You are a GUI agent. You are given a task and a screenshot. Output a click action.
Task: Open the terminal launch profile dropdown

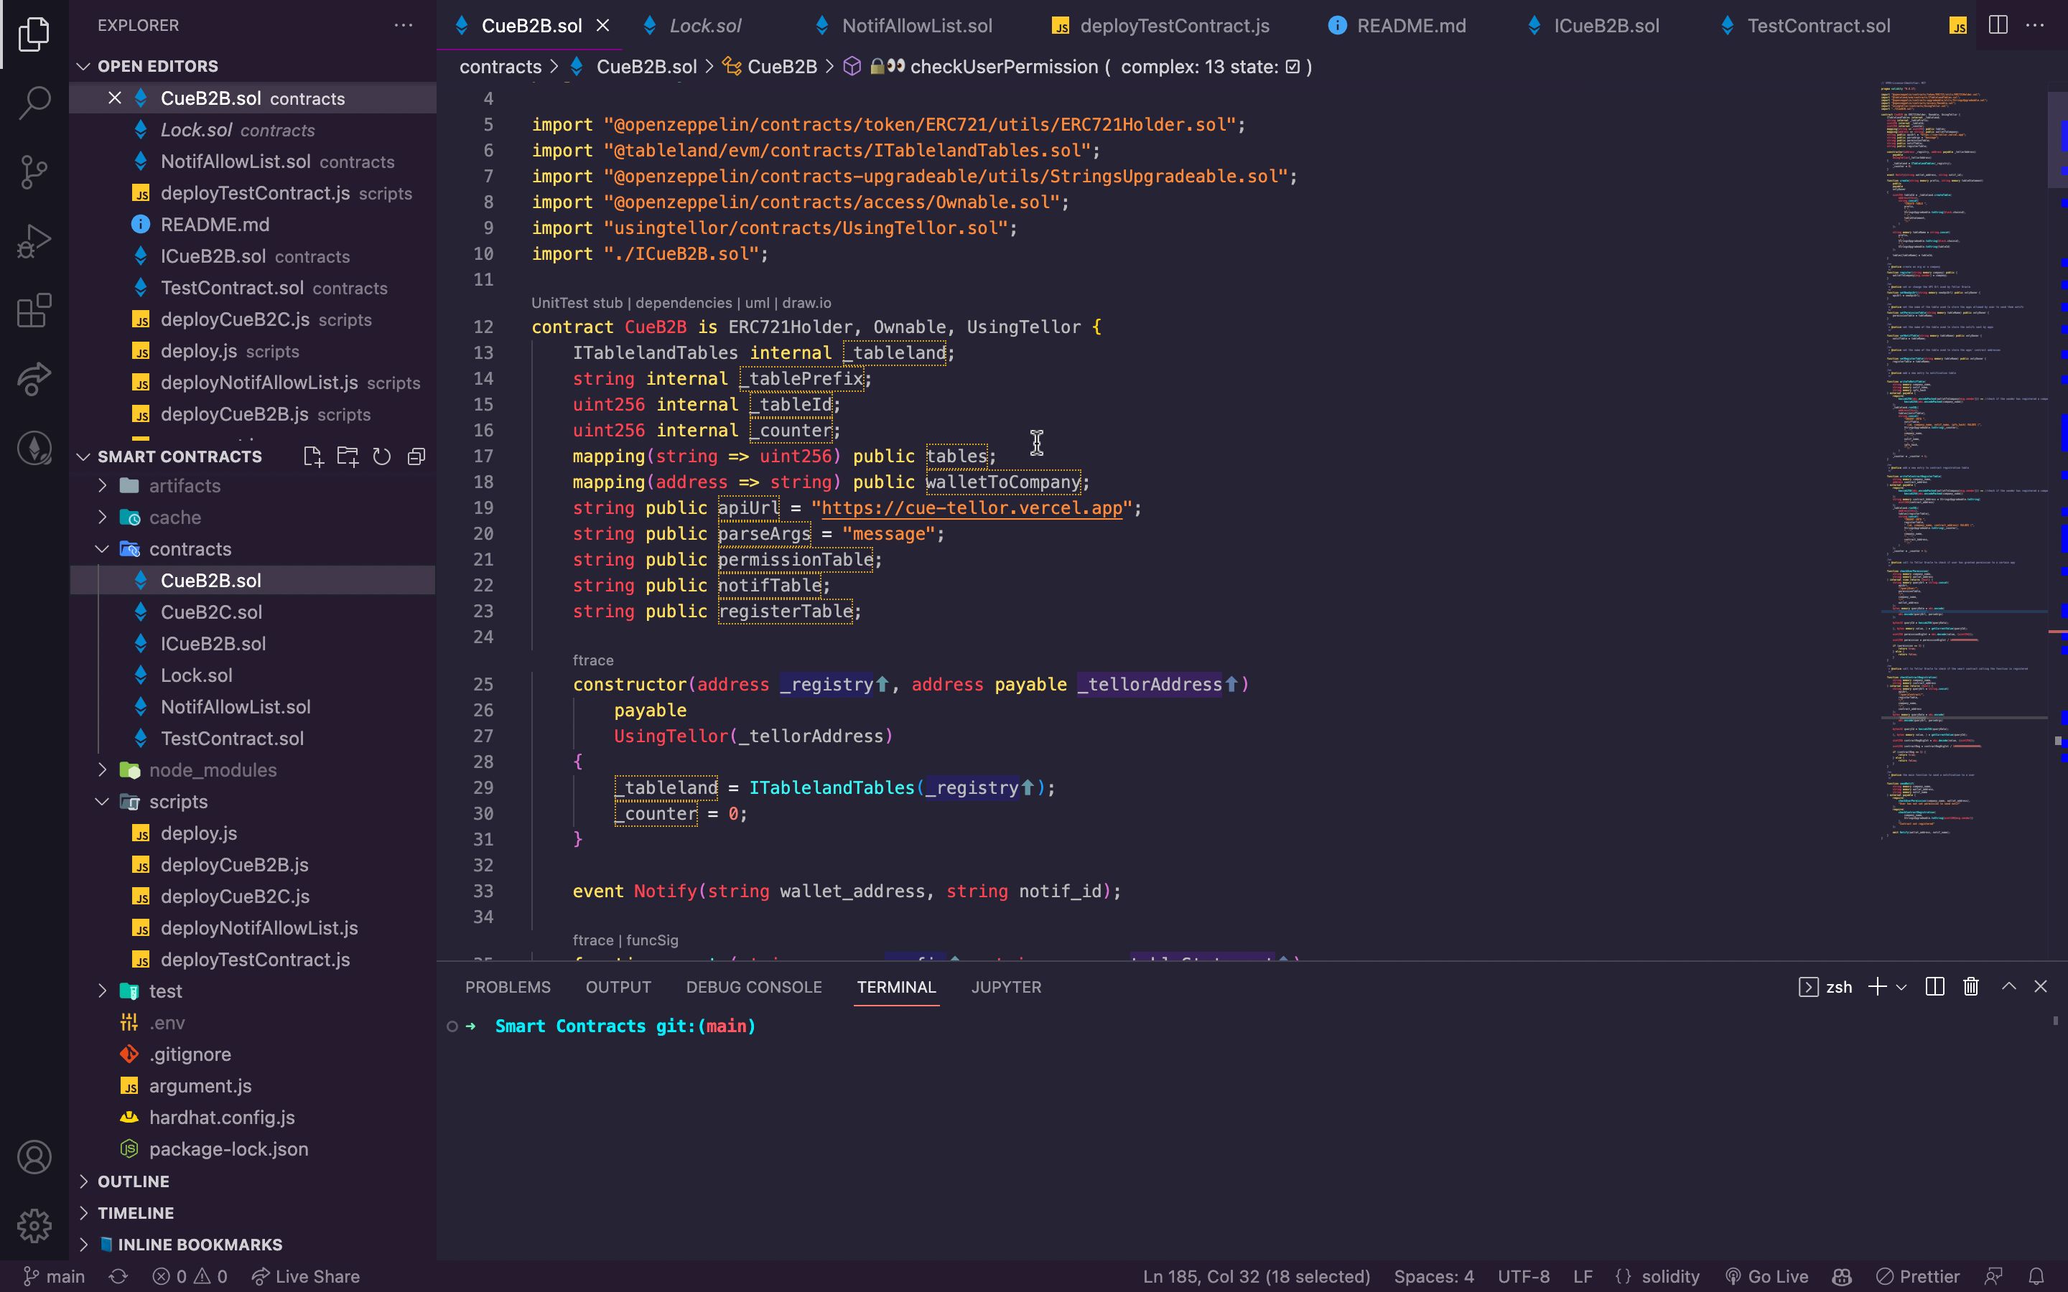[x=1901, y=987]
